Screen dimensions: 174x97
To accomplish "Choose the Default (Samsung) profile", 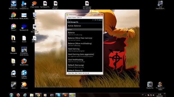I will pos(85,66).
